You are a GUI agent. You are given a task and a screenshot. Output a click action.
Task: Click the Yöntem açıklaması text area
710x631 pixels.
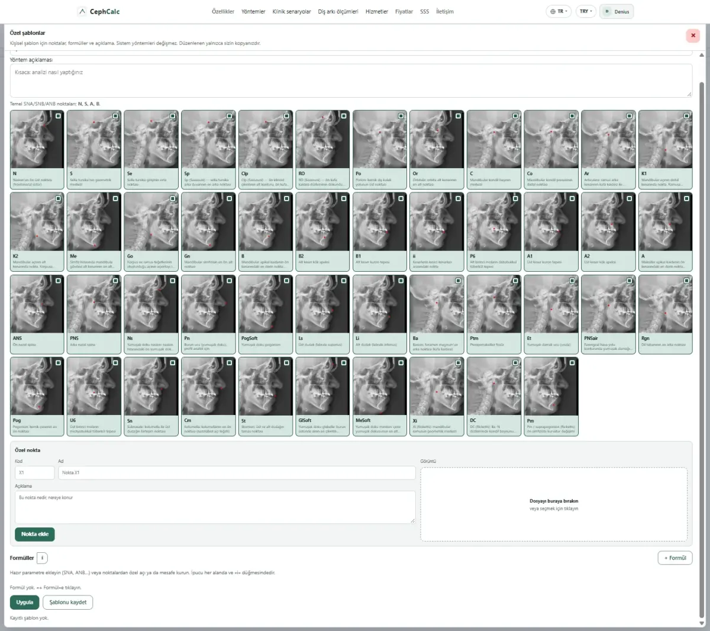pos(351,80)
